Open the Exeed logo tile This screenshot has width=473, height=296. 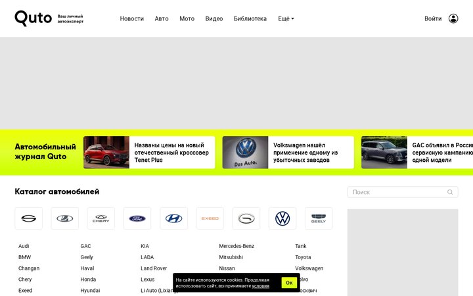coord(210,218)
